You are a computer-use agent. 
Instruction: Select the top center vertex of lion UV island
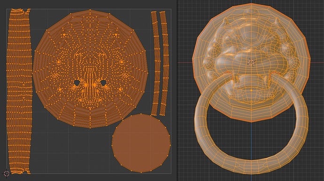(x=90, y=9)
